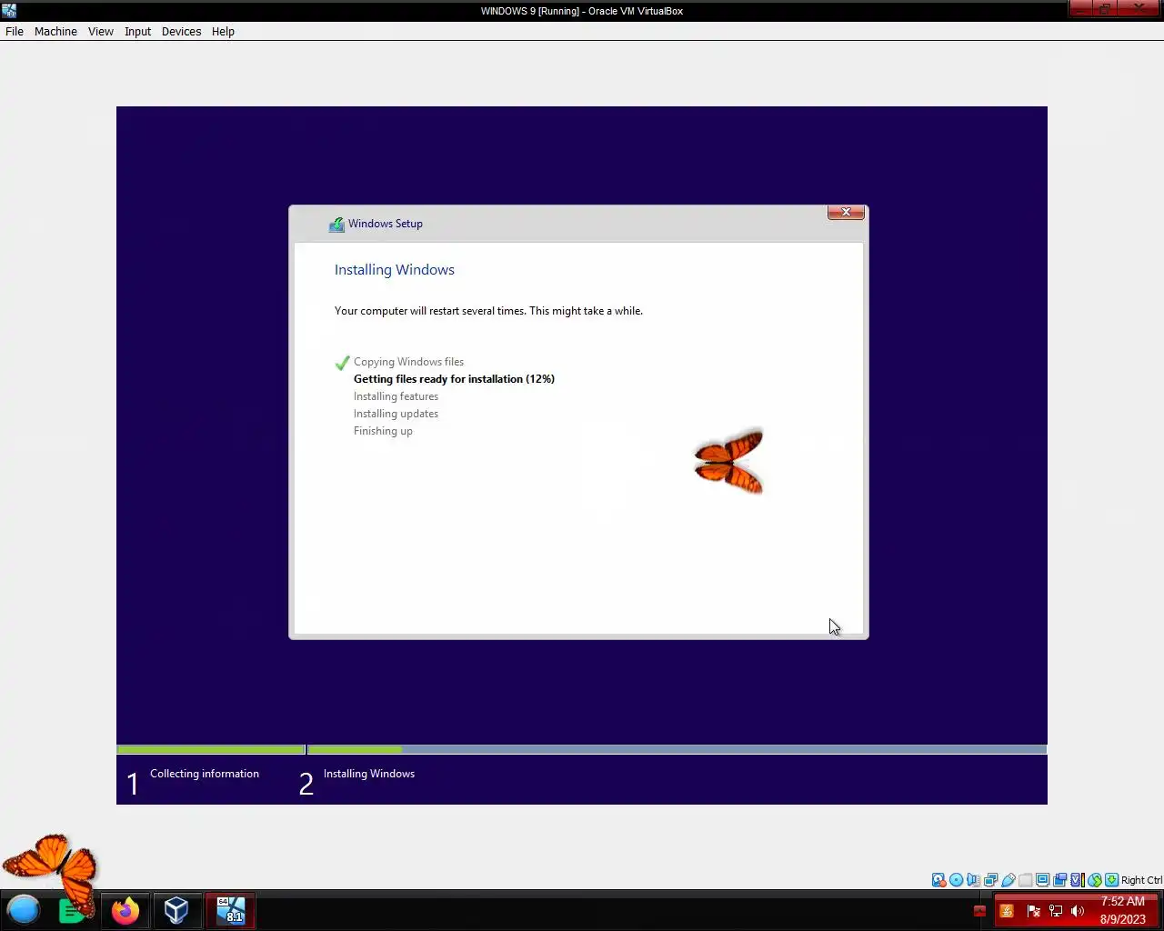The height and width of the screenshot is (931, 1164).
Task: Click the hard disk activity status icon
Action: pyautogui.click(x=938, y=880)
